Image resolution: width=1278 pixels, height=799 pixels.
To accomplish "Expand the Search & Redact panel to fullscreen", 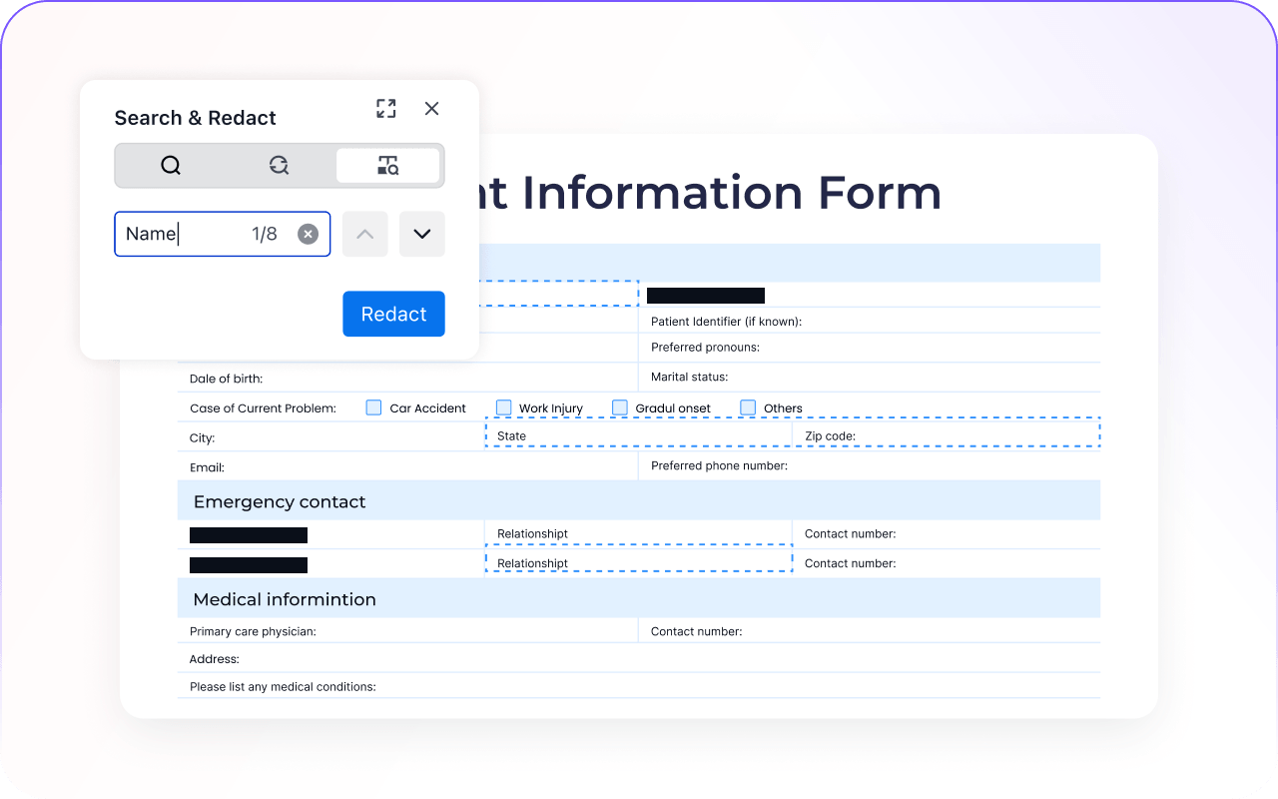I will pyautogui.click(x=386, y=109).
